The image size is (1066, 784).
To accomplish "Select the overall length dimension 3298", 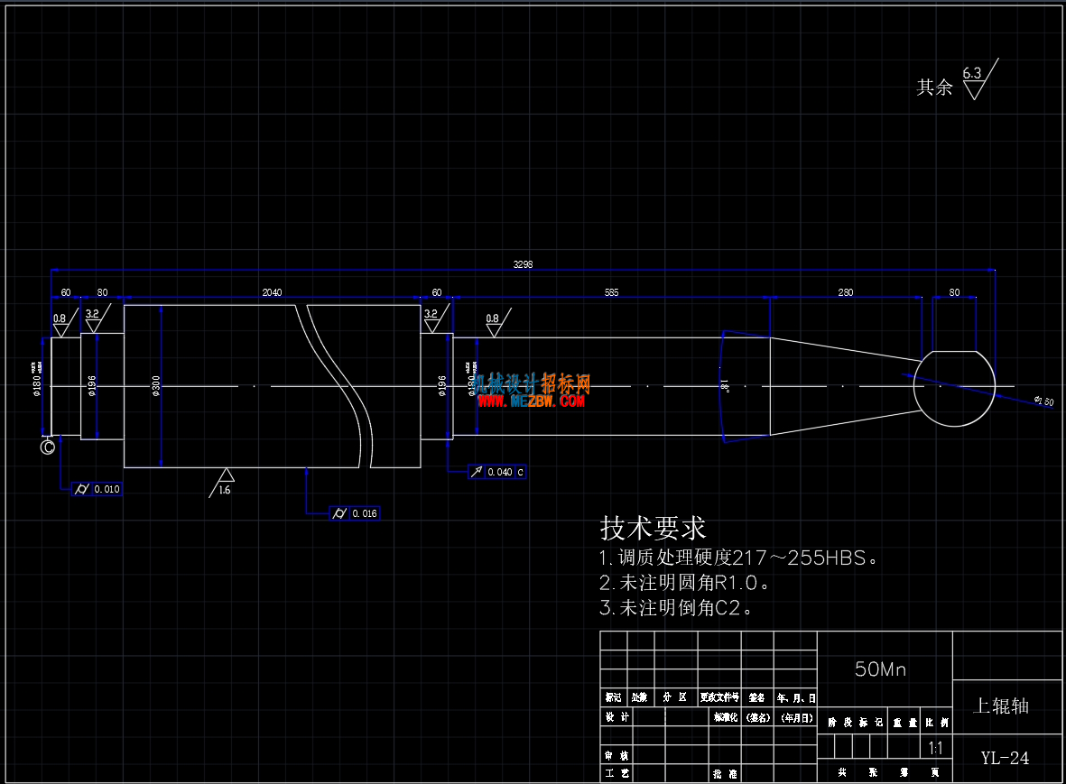I will pos(523,264).
